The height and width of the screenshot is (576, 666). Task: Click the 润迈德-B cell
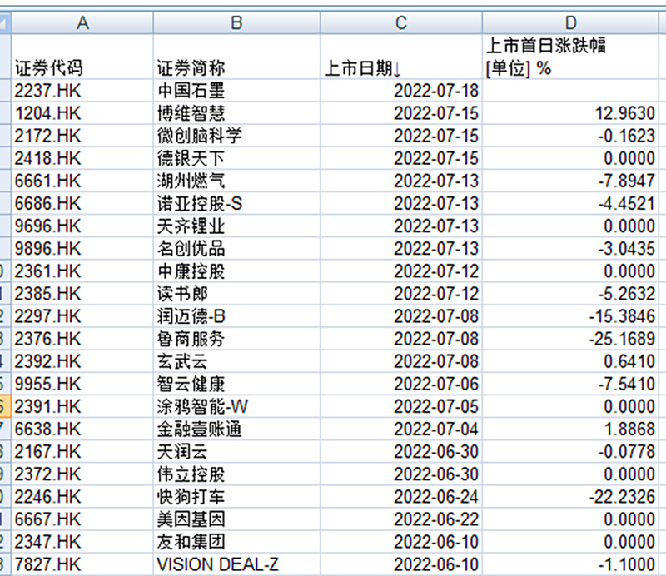pyautogui.click(x=236, y=315)
